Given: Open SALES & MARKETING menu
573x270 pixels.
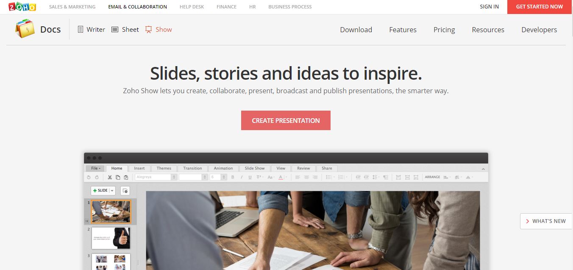Looking at the screenshot, I should point(72,7).
